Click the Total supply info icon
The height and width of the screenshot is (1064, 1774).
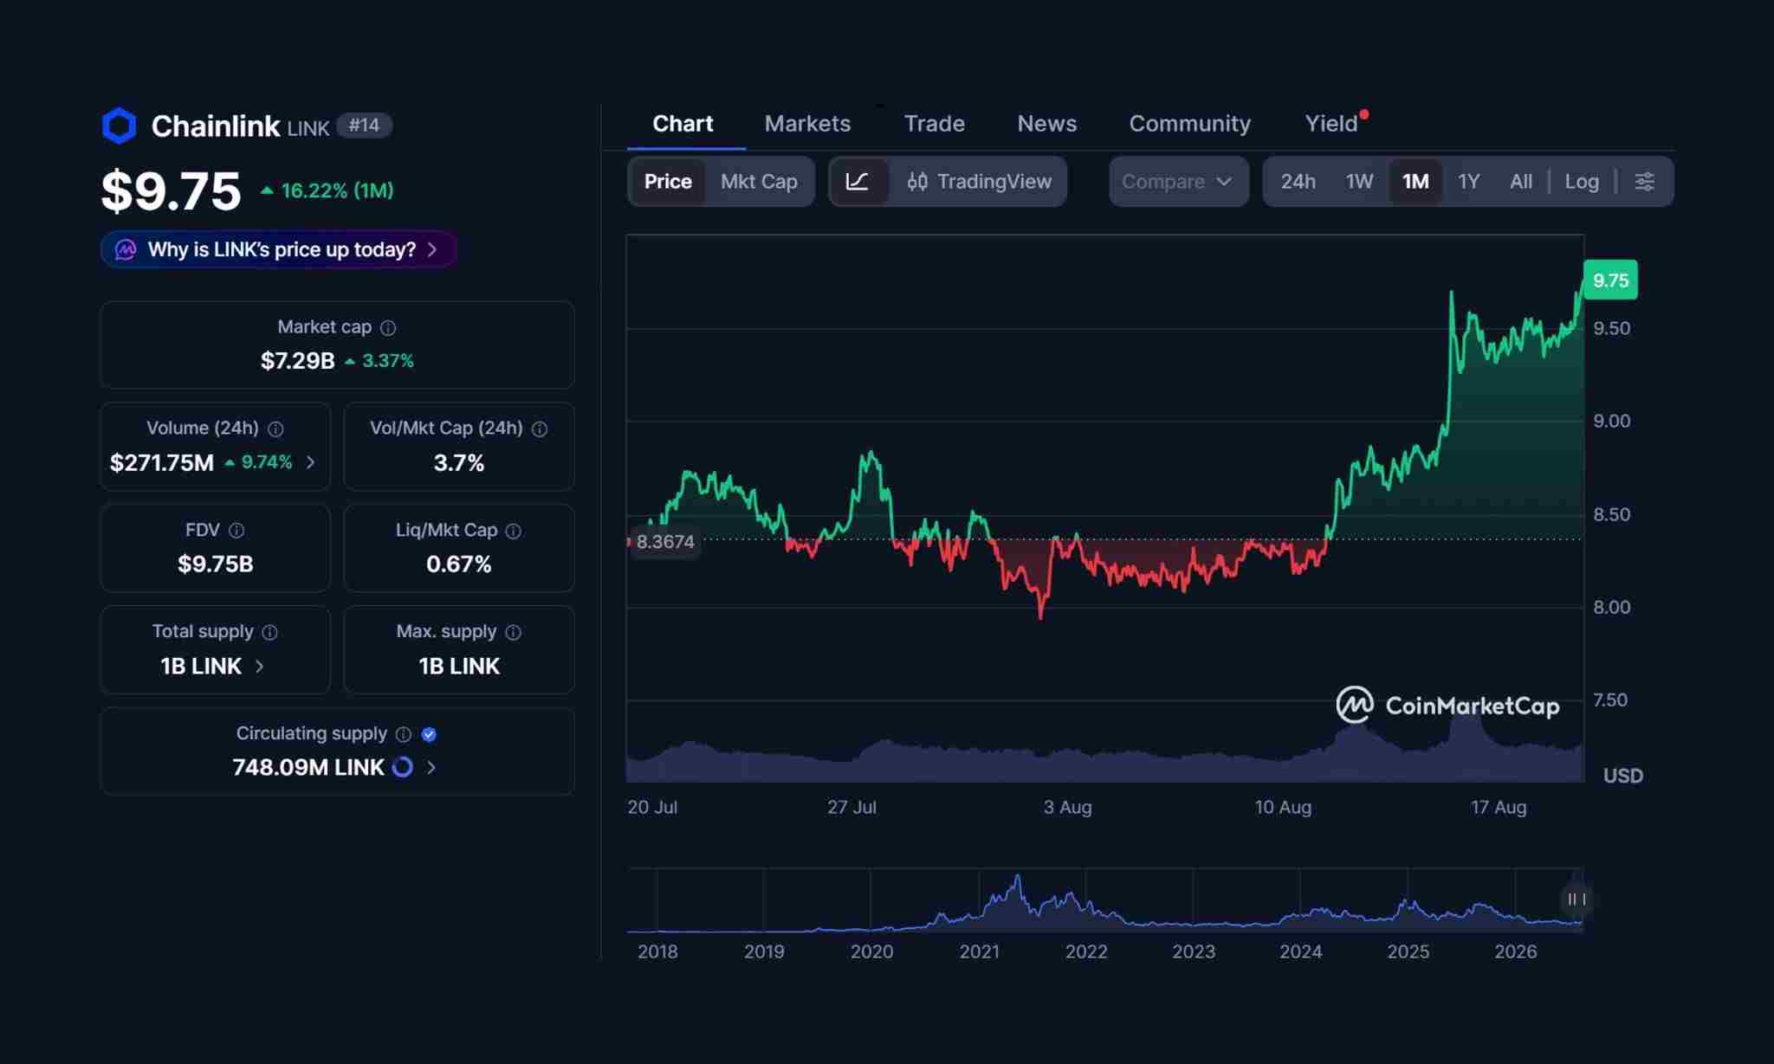click(270, 633)
